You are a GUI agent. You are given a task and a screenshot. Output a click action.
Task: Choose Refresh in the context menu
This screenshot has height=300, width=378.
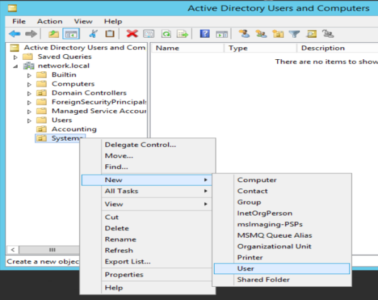point(147,250)
